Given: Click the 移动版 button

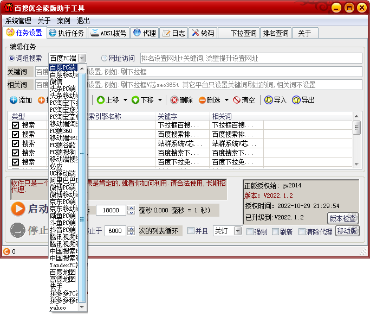Looking at the screenshot, I should (x=347, y=231).
